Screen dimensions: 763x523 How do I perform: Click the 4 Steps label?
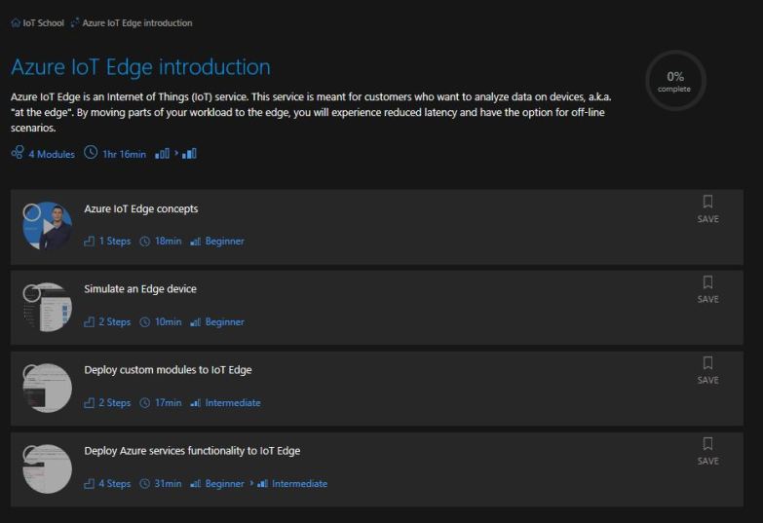click(115, 484)
